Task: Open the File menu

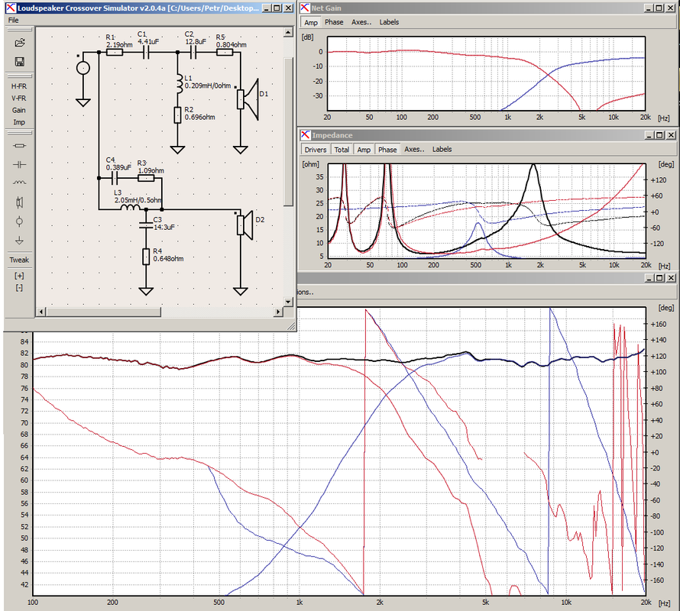Action: pos(14,20)
